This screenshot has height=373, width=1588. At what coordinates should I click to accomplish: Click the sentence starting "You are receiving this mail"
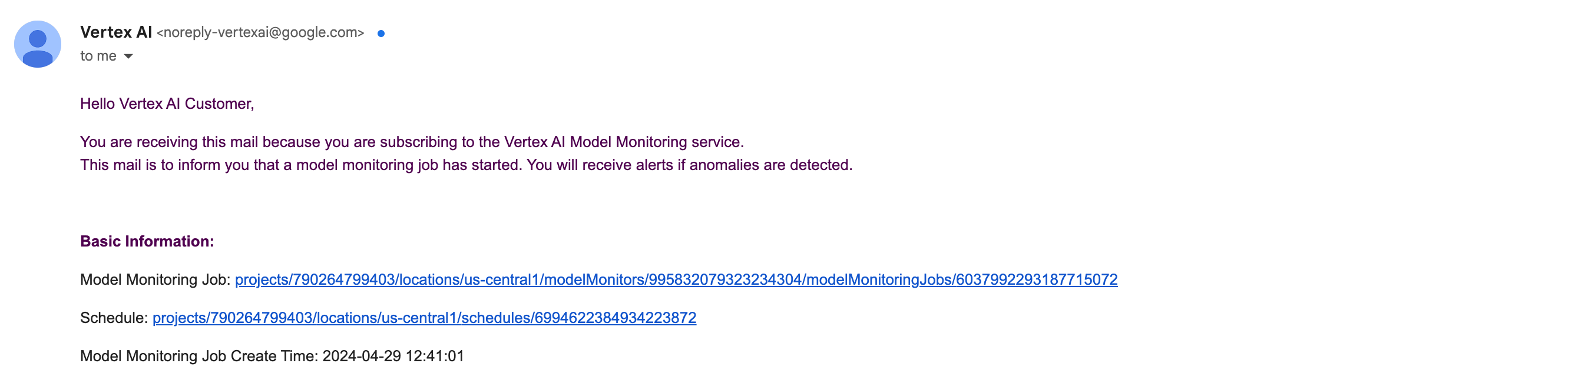[412, 142]
